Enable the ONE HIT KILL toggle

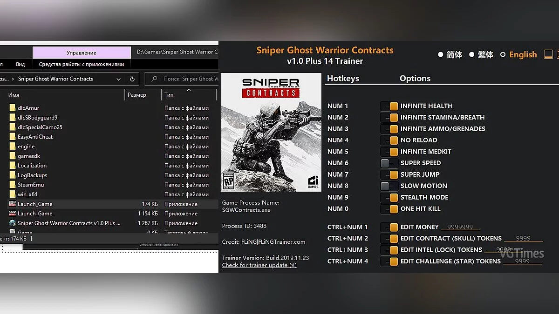coord(389,209)
